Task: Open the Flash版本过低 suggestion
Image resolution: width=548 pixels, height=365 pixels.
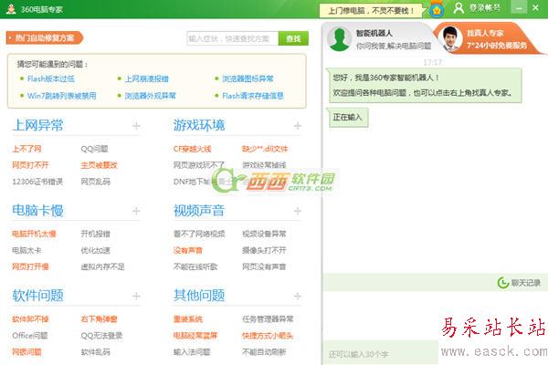Action: [x=51, y=79]
